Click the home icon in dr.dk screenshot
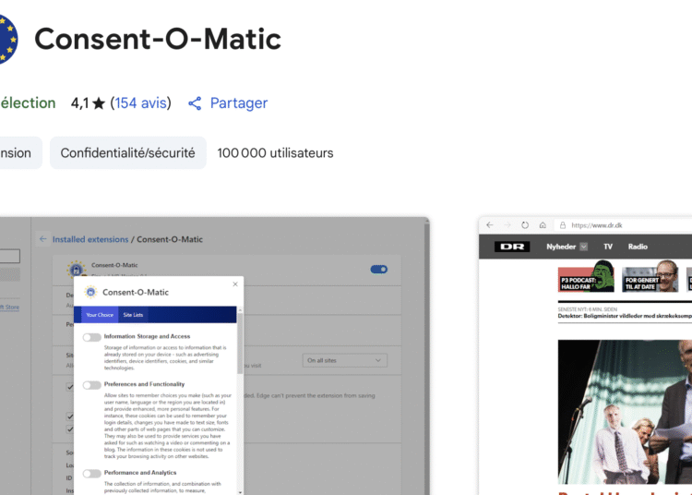This screenshot has width=692, height=495. coord(543,225)
